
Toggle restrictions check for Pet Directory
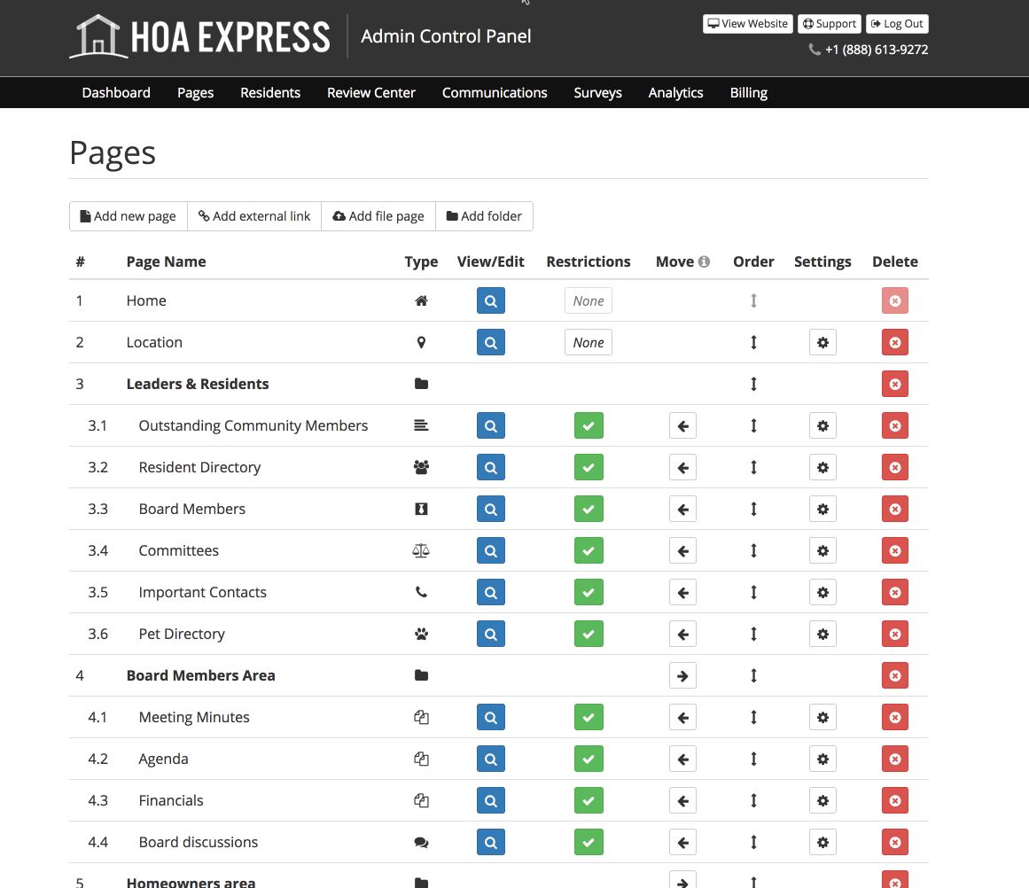pyautogui.click(x=588, y=634)
